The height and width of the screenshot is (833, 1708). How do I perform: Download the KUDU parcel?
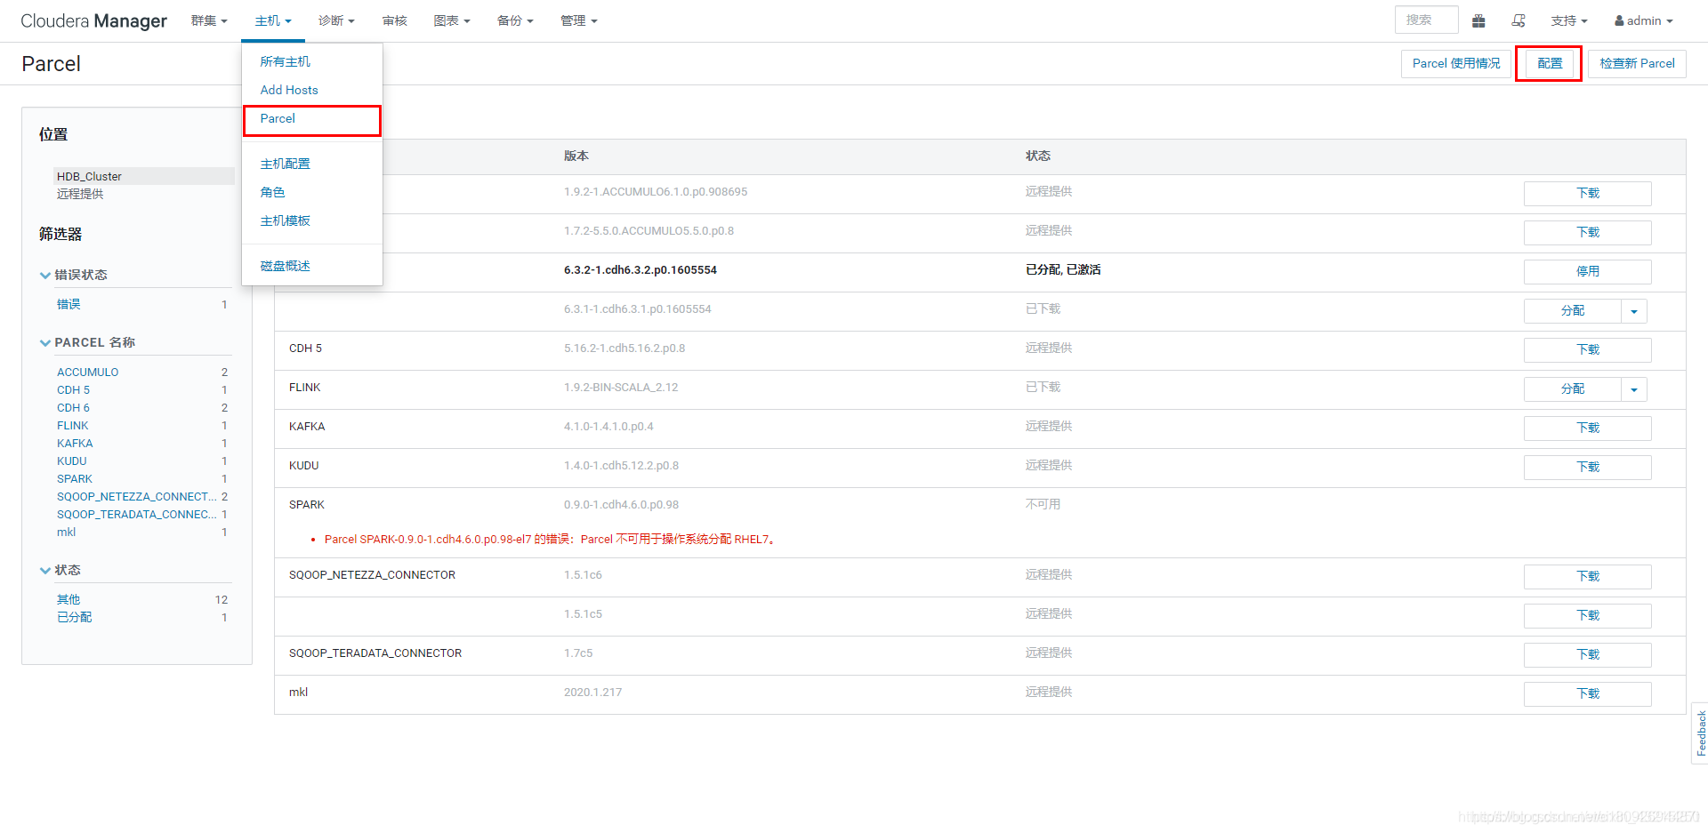tap(1587, 468)
